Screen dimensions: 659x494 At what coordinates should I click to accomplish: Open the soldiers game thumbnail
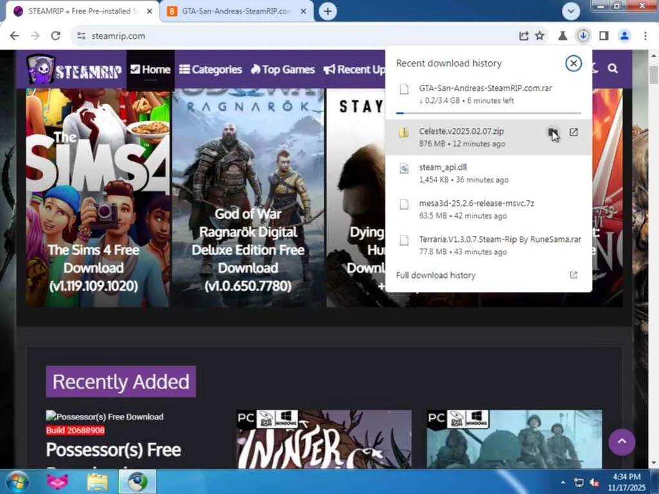tap(514, 439)
